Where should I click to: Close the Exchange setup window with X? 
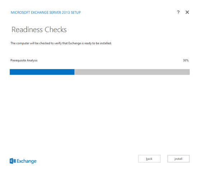tap(187, 12)
